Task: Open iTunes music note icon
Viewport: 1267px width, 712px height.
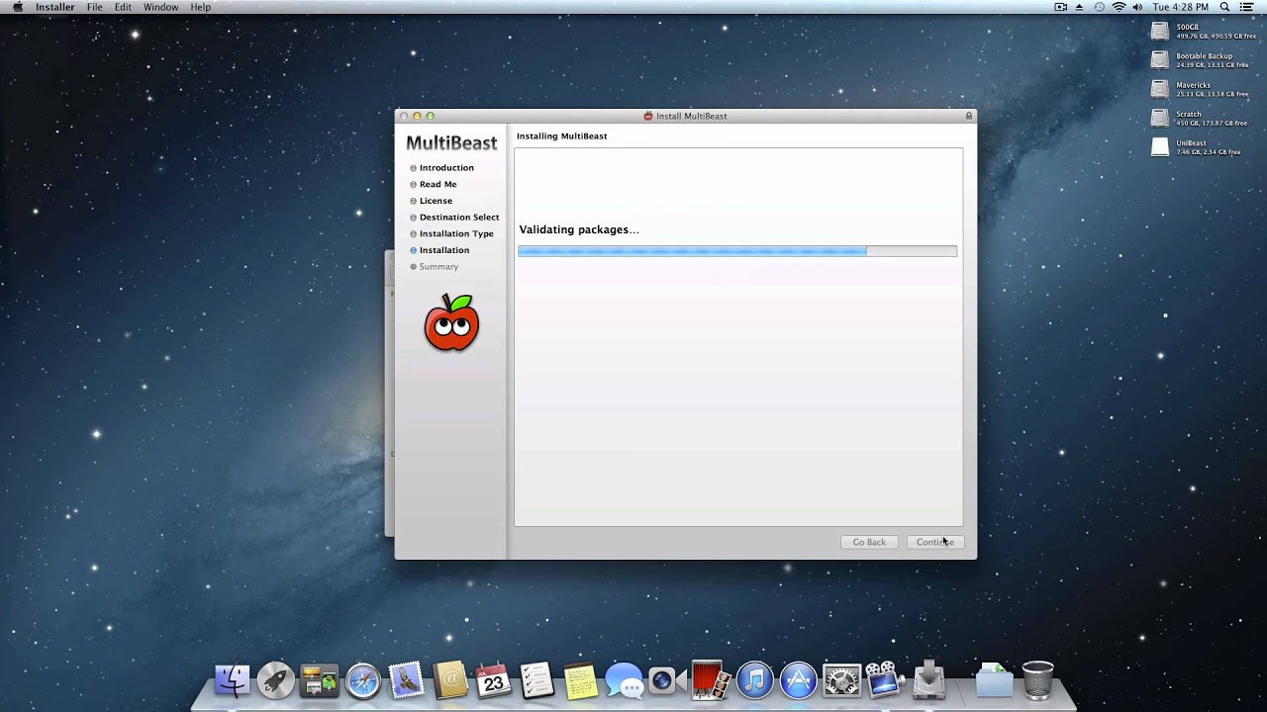Action: click(x=754, y=680)
